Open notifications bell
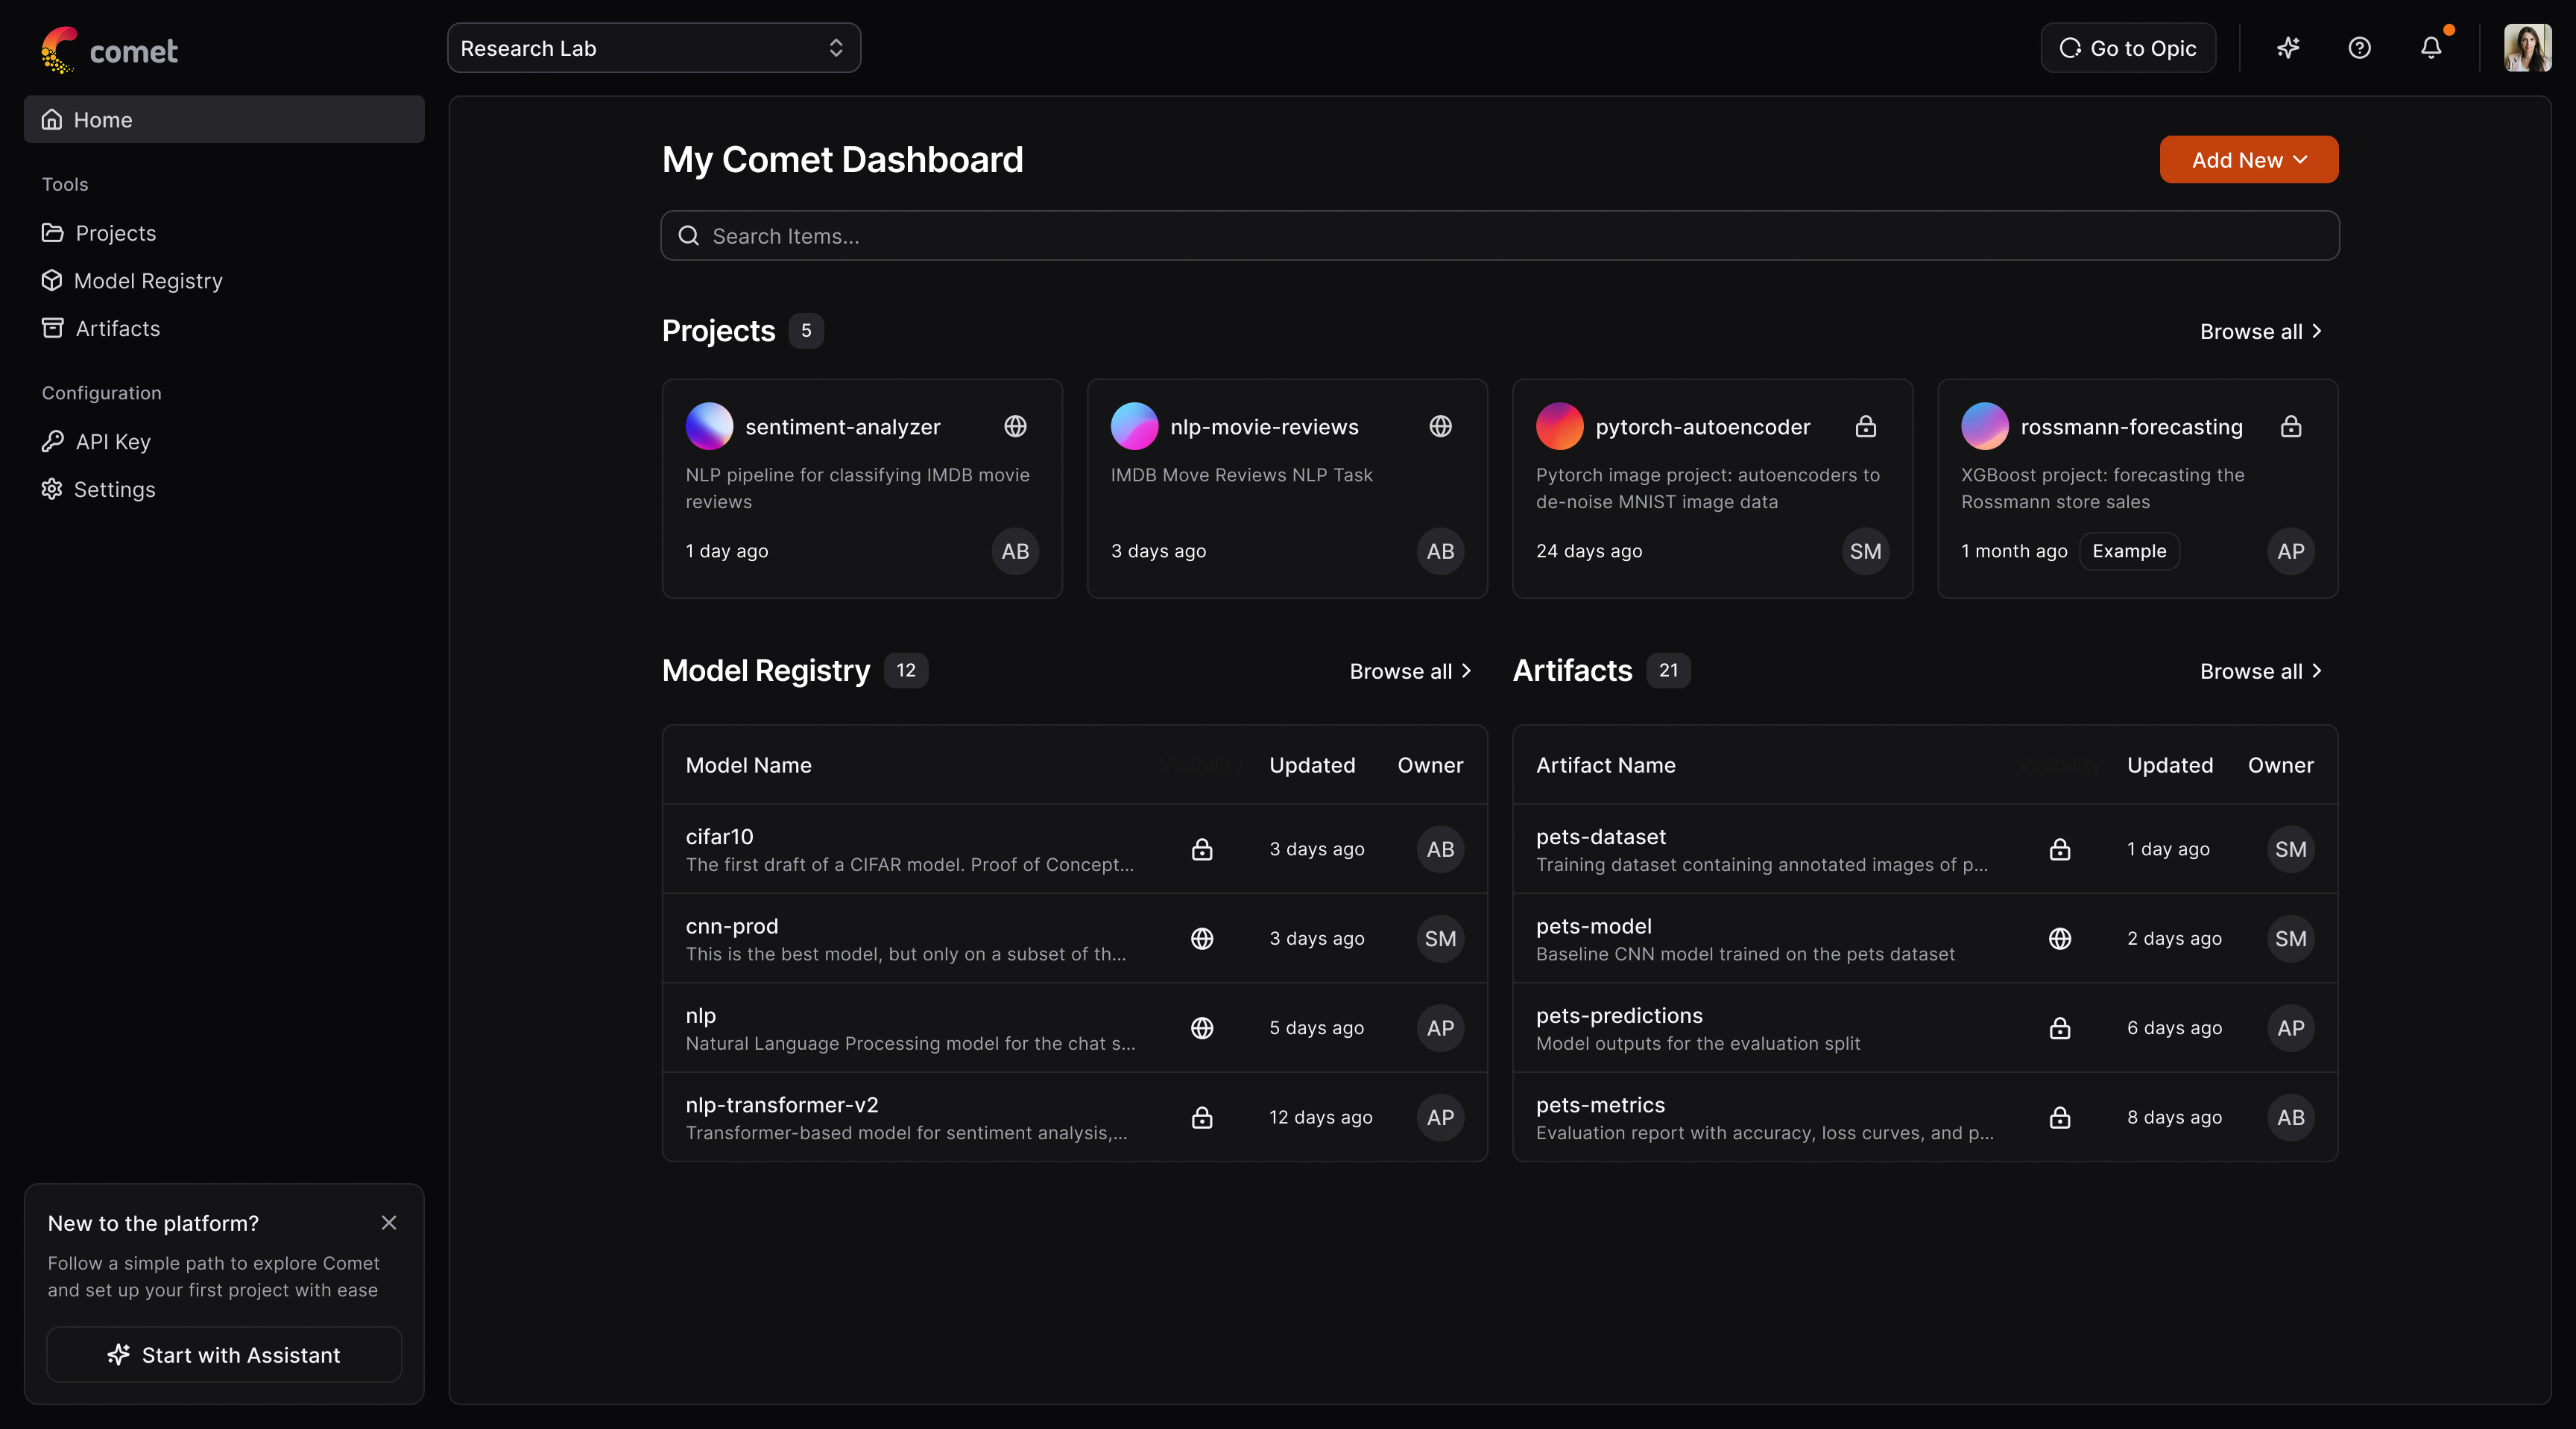This screenshot has width=2576, height=1429. click(2431, 48)
